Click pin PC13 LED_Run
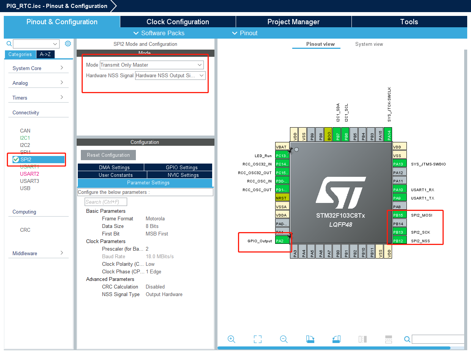Viewport: 471px width, 354px height. [282, 156]
